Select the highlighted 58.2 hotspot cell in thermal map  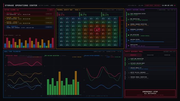pos(97,30)
